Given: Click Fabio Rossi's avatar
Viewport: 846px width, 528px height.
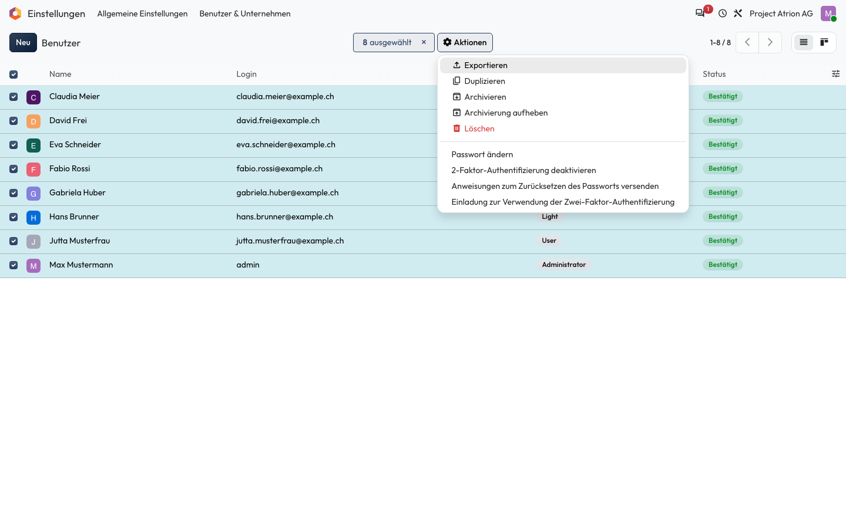Looking at the screenshot, I should click(x=33, y=170).
